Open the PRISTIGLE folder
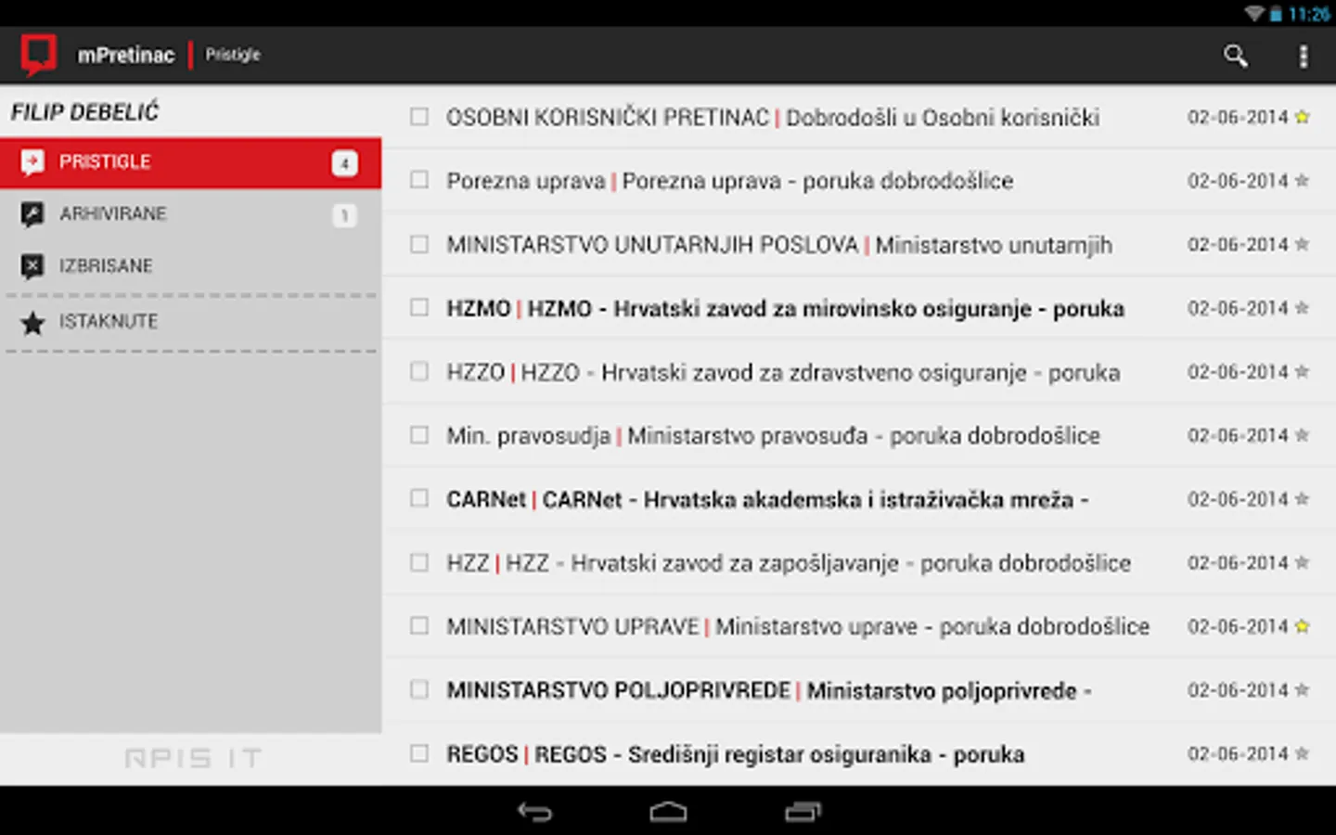This screenshot has width=1336, height=835. (190, 162)
